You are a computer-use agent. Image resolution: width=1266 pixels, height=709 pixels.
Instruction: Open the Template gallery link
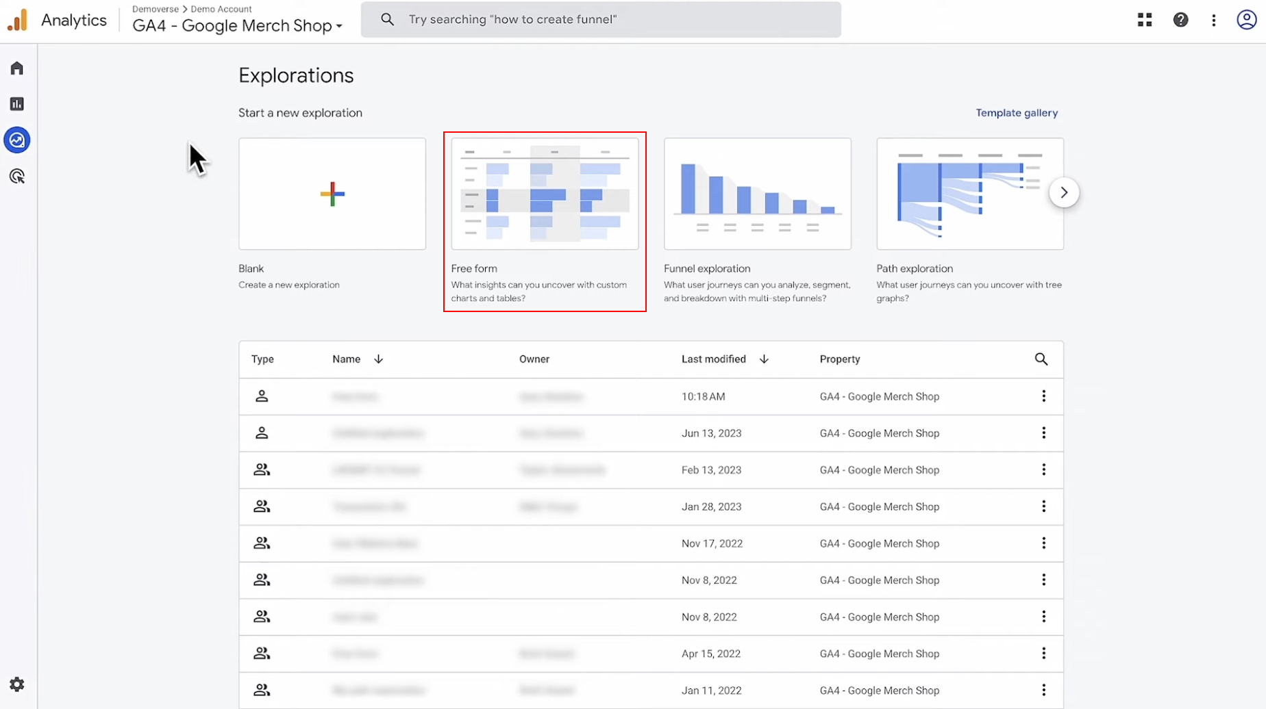pos(1017,113)
